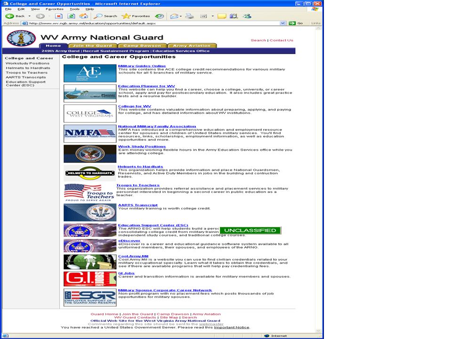Select the Army Aviation tab
The height and width of the screenshot is (339, 452).
[x=192, y=46]
